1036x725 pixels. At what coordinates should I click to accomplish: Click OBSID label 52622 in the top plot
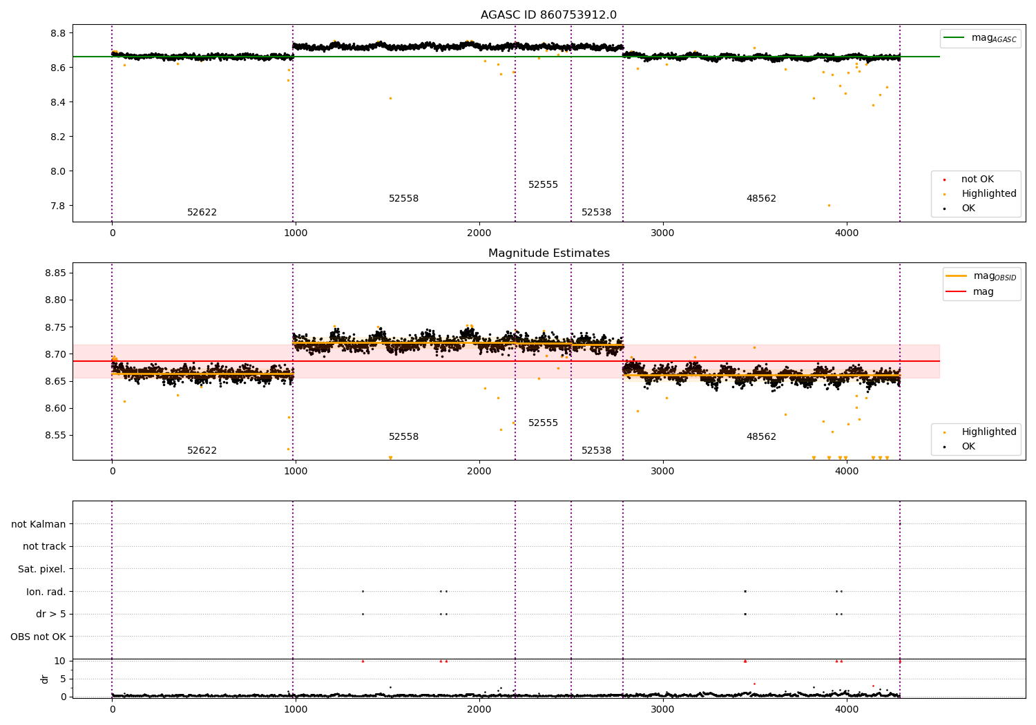[202, 213]
